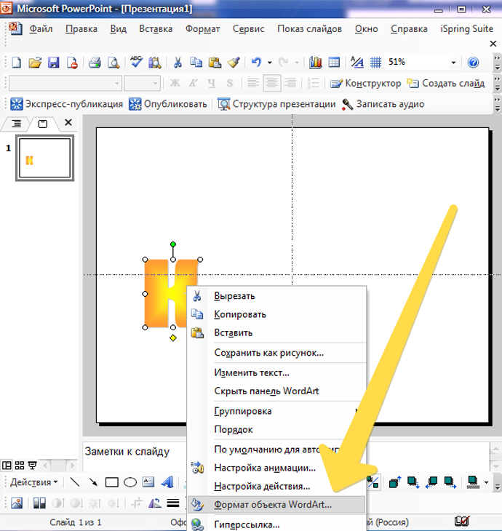Click Записать аудио
Viewport: 502px width, 531px height.
click(x=383, y=104)
